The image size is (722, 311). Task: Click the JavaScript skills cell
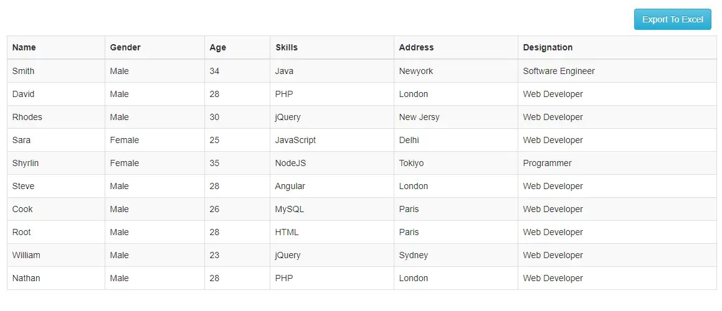pyautogui.click(x=295, y=140)
